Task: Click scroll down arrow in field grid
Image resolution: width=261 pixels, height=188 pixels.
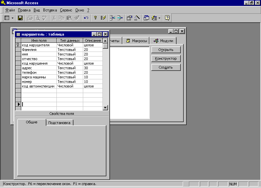Action: point(105,108)
